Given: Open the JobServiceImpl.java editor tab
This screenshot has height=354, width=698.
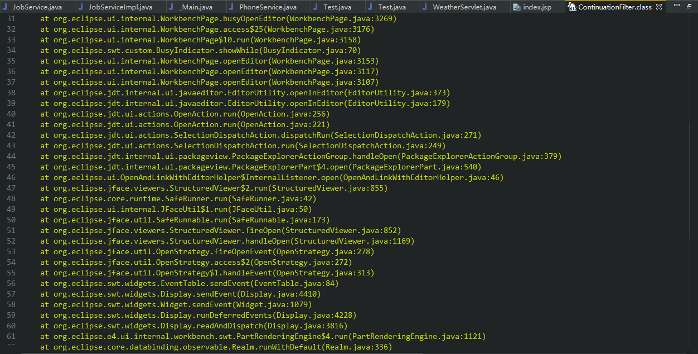Looking at the screenshot, I should point(120,7).
